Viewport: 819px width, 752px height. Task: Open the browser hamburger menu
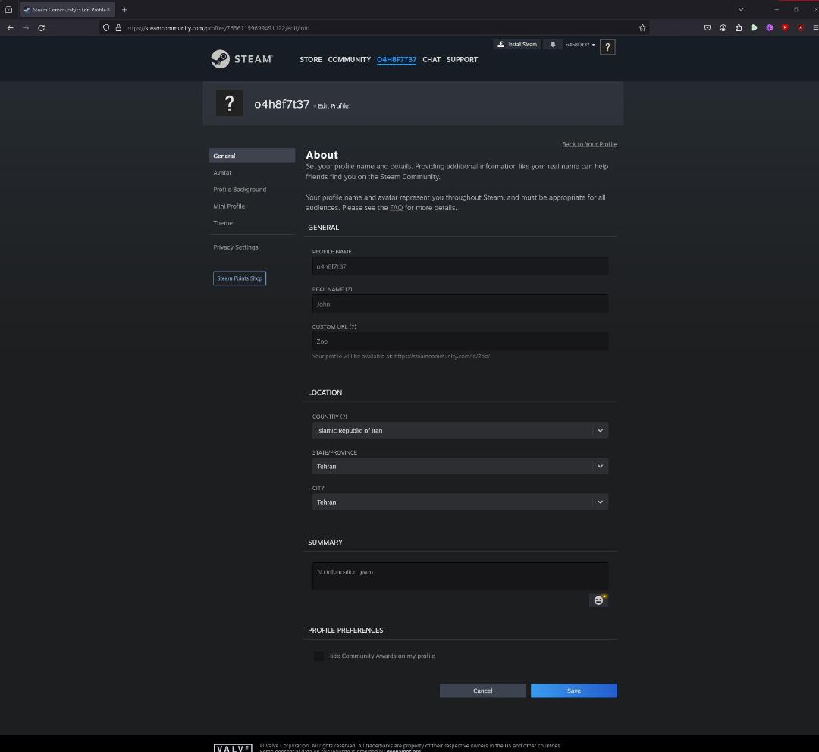814,27
